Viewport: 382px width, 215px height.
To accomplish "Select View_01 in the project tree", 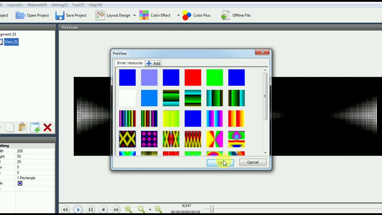I will coord(11,42).
